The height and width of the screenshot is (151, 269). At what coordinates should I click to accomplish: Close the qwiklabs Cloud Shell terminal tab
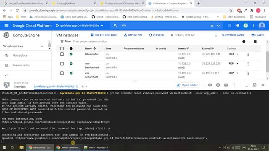pyautogui.click(x=77, y=86)
